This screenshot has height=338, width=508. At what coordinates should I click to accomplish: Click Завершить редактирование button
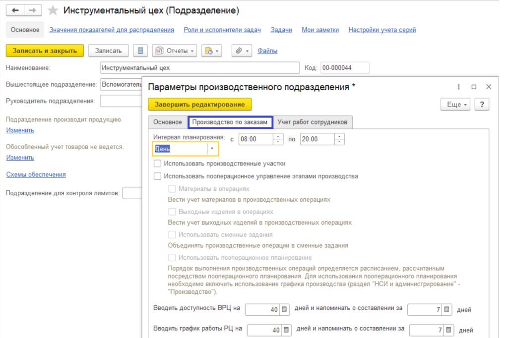click(200, 105)
